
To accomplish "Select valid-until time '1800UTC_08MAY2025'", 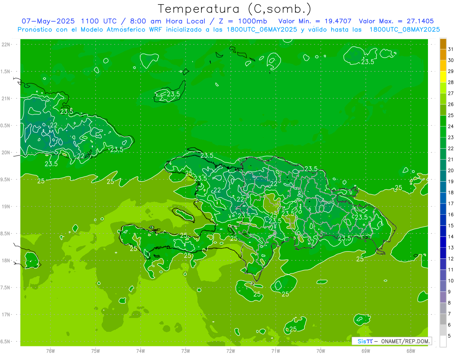I will (x=405, y=30).
